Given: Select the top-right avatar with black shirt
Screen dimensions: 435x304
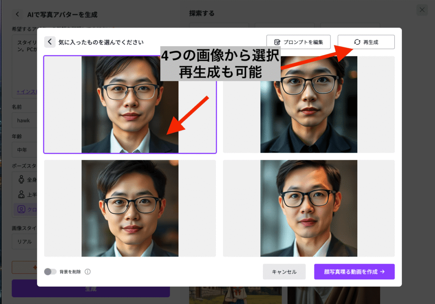Looking at the screenshot, I should (x=308, y=104).
